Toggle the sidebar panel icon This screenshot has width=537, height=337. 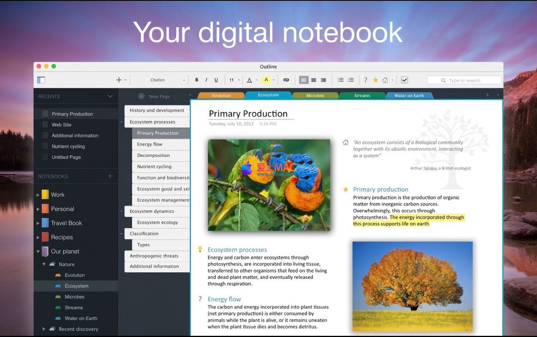point(41,80)
